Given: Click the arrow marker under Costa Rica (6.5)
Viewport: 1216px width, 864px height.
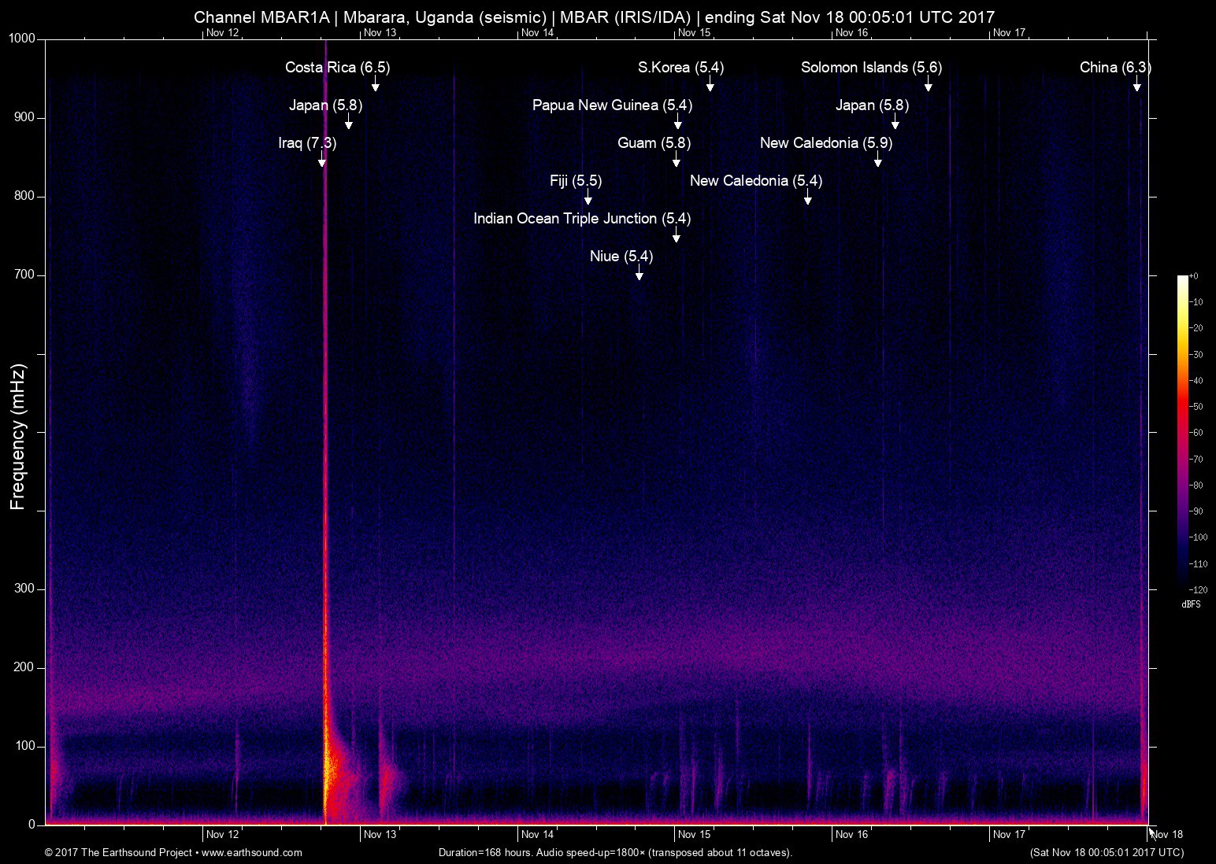Looking at the screenshot, I should coord(376,83).
